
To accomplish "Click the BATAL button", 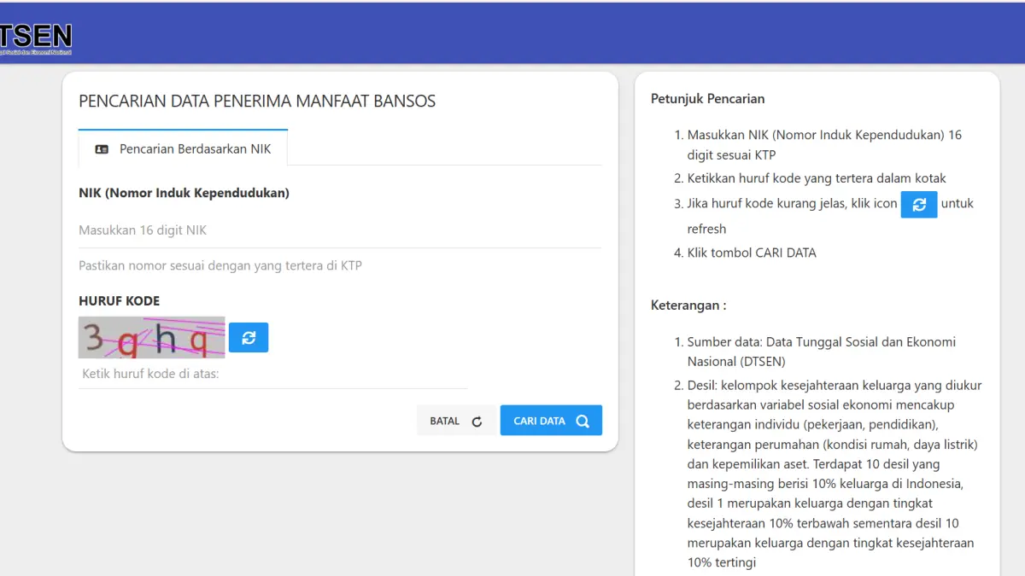I will pos(456,421).
